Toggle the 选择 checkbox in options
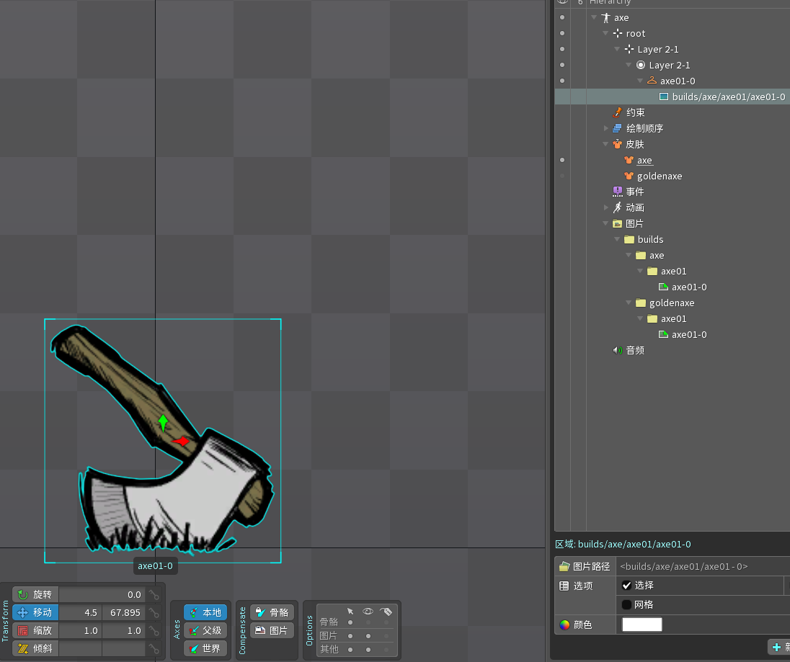This screenshot has width=790, height=662. coord(626,586)
